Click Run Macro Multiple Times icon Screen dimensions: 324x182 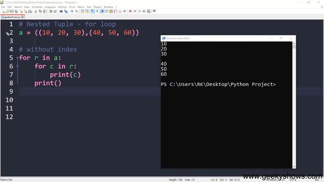[144, 11]
